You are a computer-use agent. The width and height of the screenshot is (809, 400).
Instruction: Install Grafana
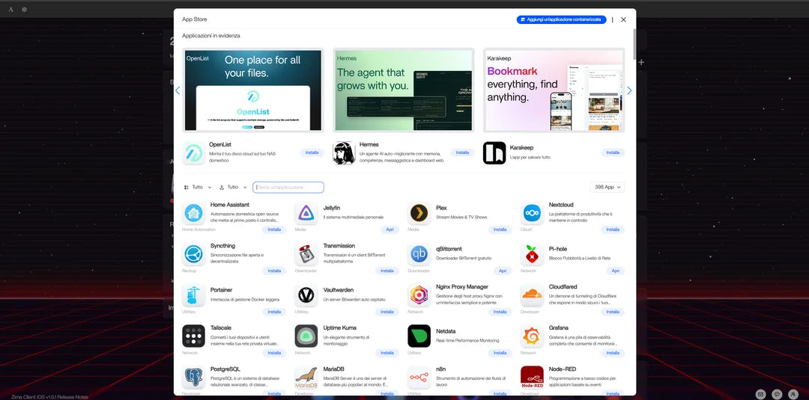(613, 353)
